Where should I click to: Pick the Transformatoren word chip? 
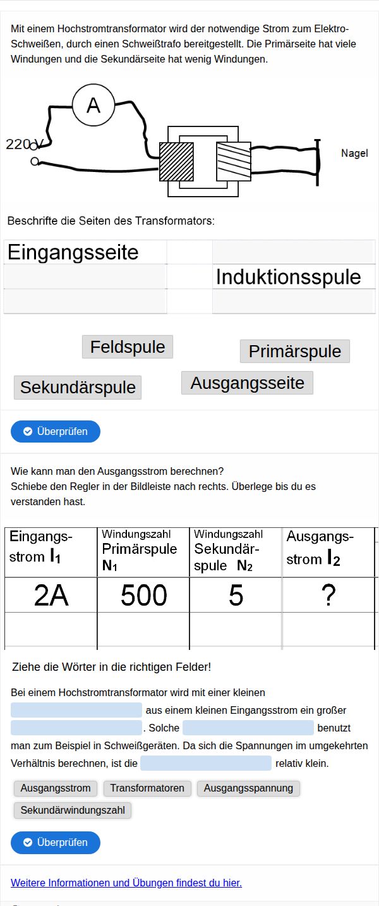click(147, 788)
